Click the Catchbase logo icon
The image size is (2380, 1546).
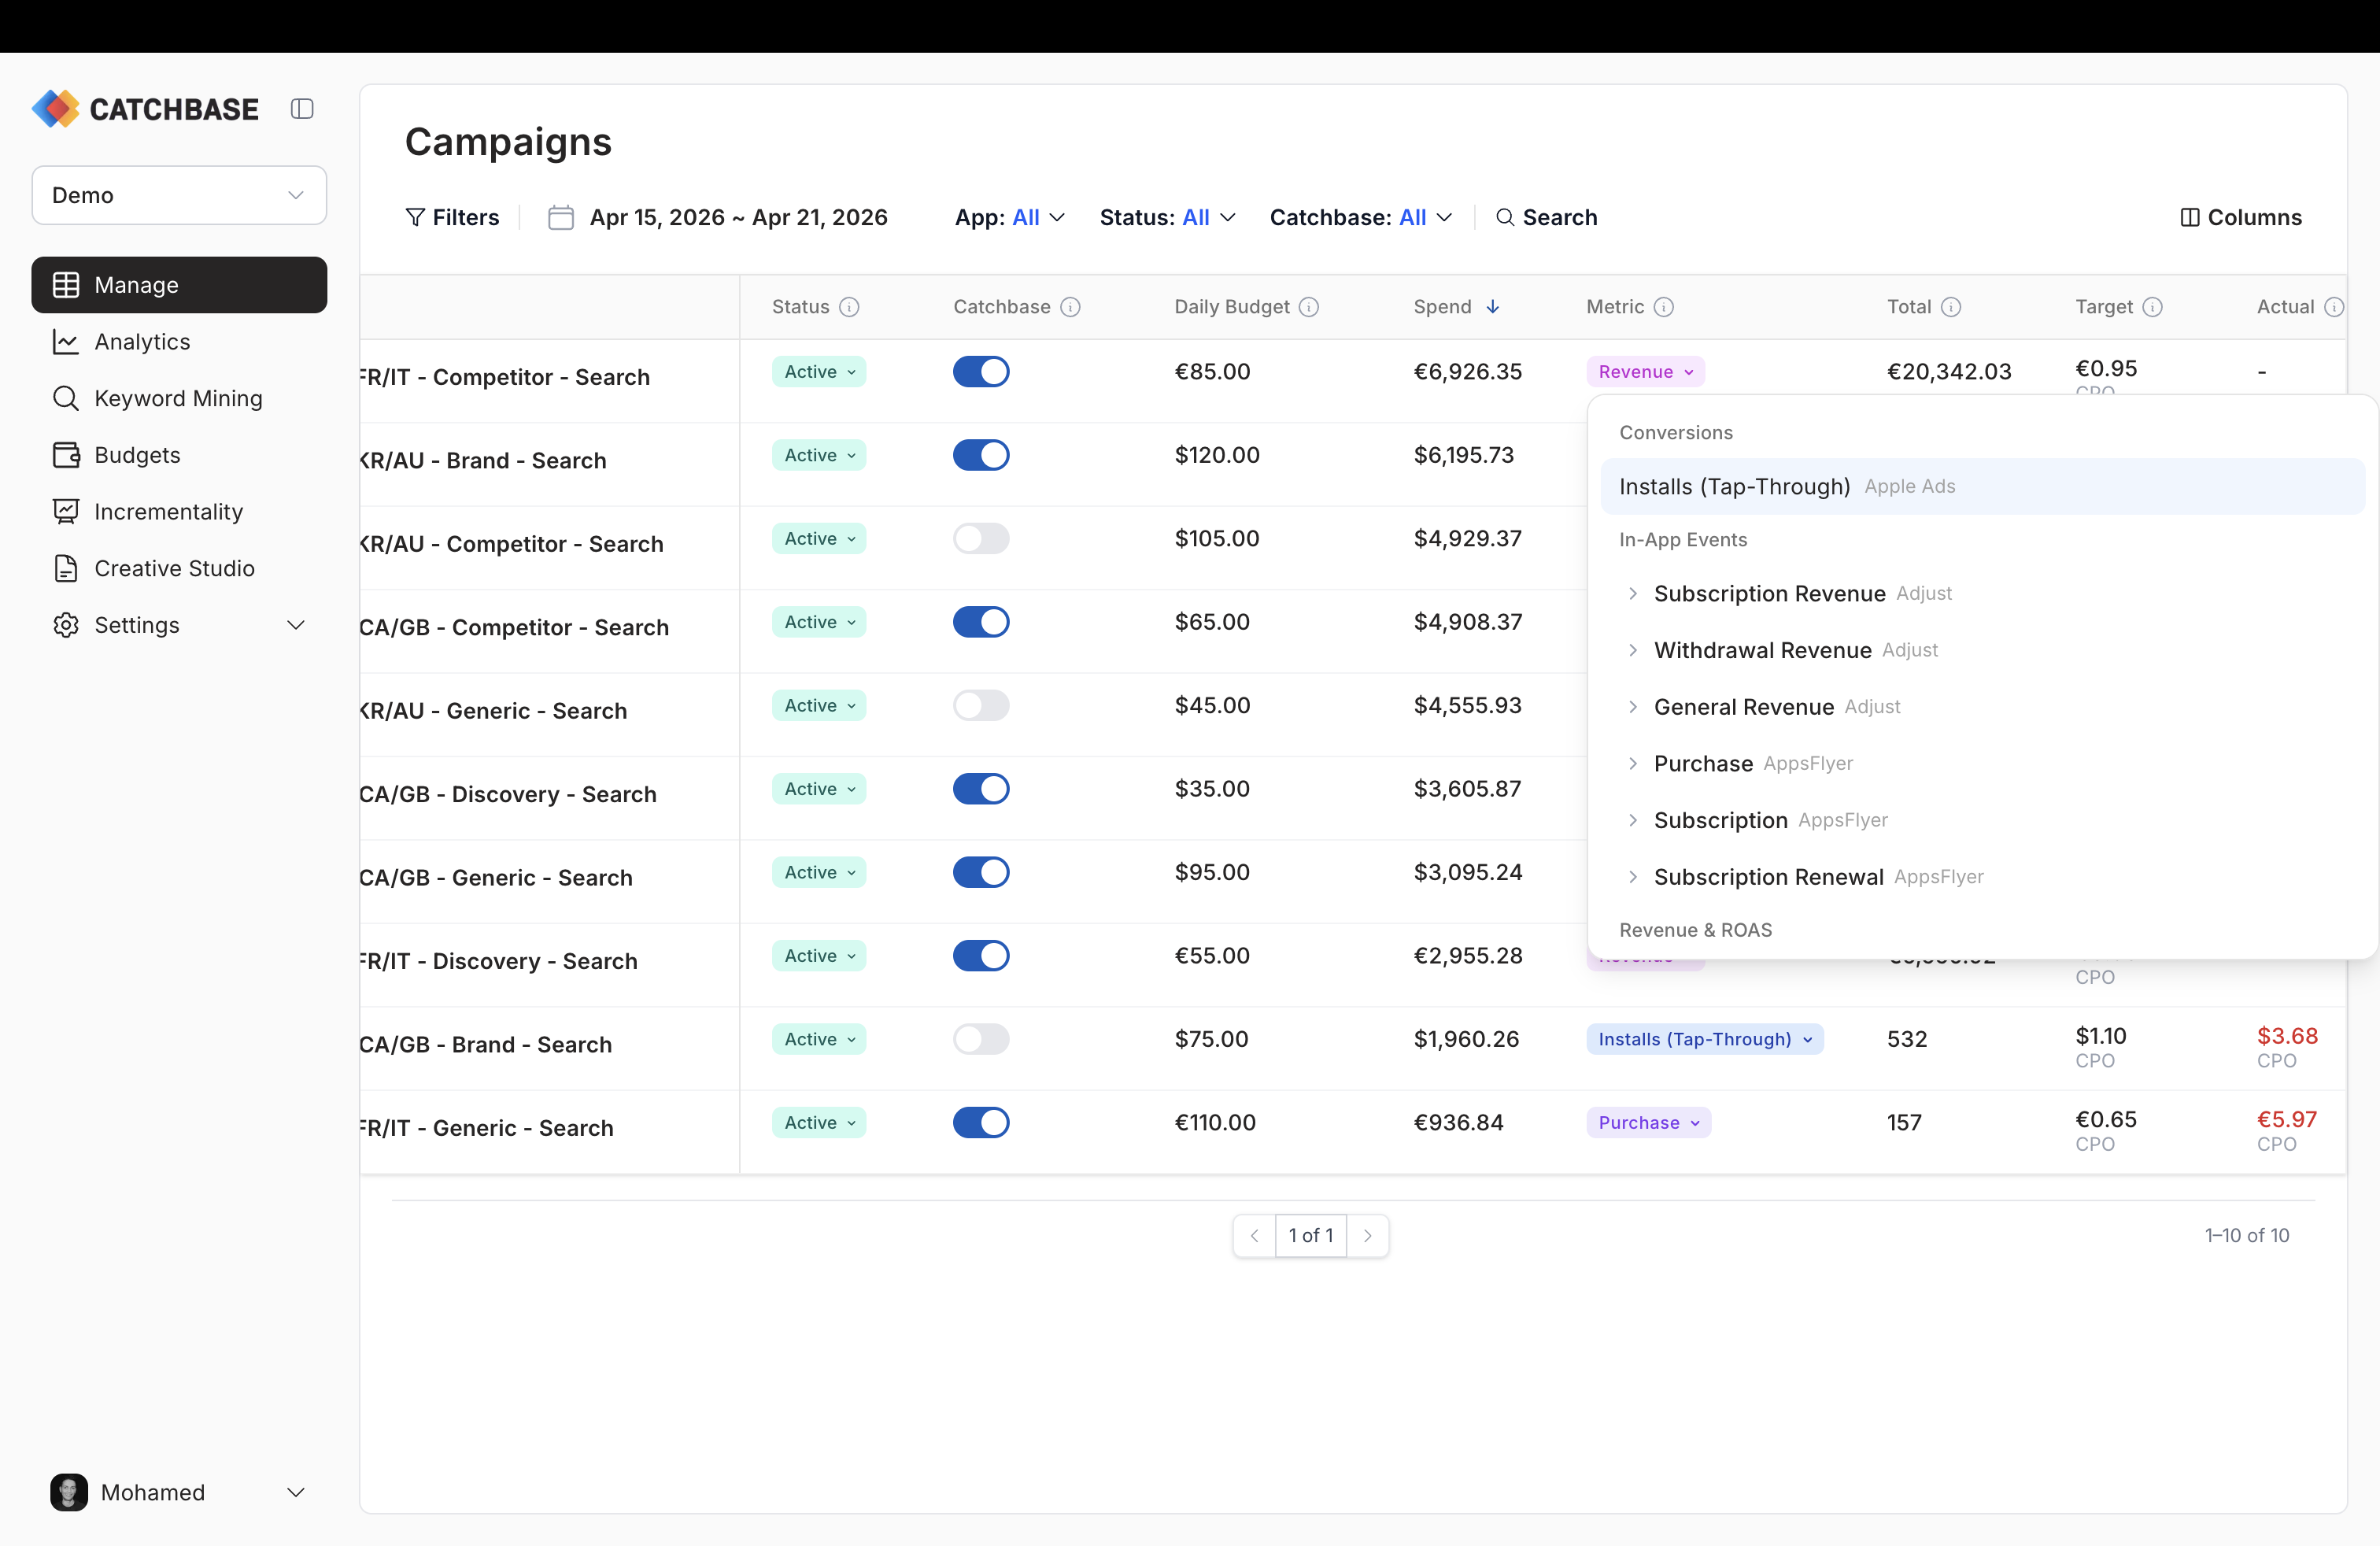coord(55,108)
